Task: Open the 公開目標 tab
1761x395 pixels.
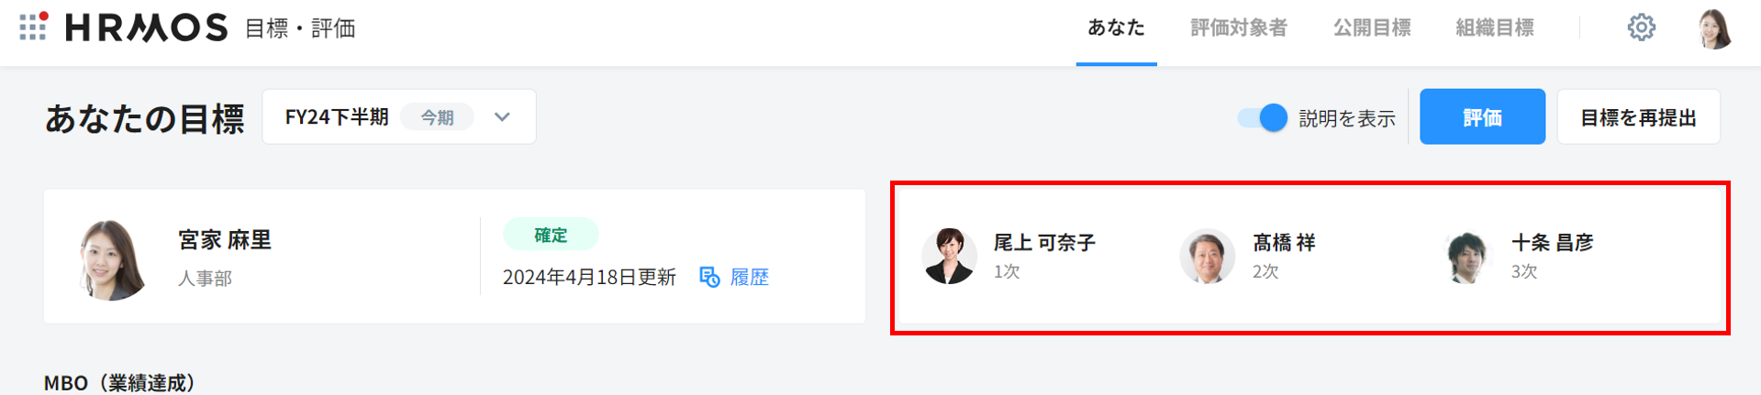Action: click(1372, 28)
